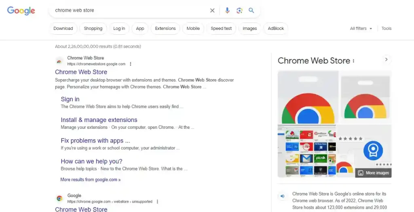Clear the search box with the X icon

(212, 10)
